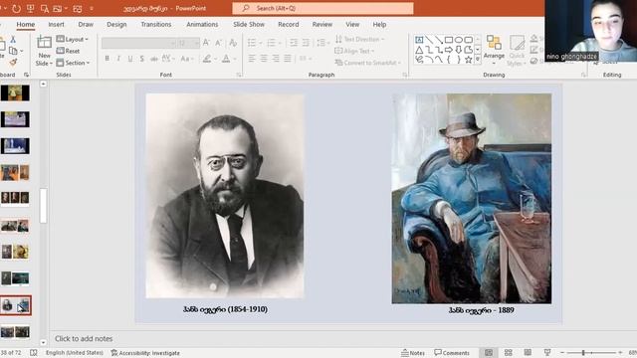Image resolution: width=637 pixels, height=358 pixels.
Task: Select the 5-point Star shape
Action: click(x=468, y=60)
